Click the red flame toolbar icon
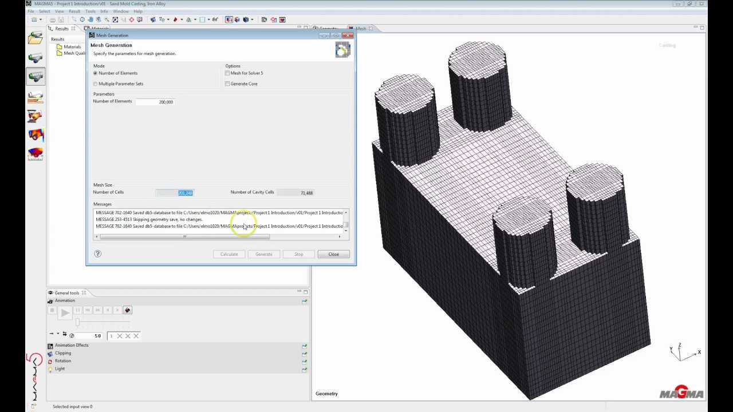This screenshot has width=733, height=412. (175, 19)
